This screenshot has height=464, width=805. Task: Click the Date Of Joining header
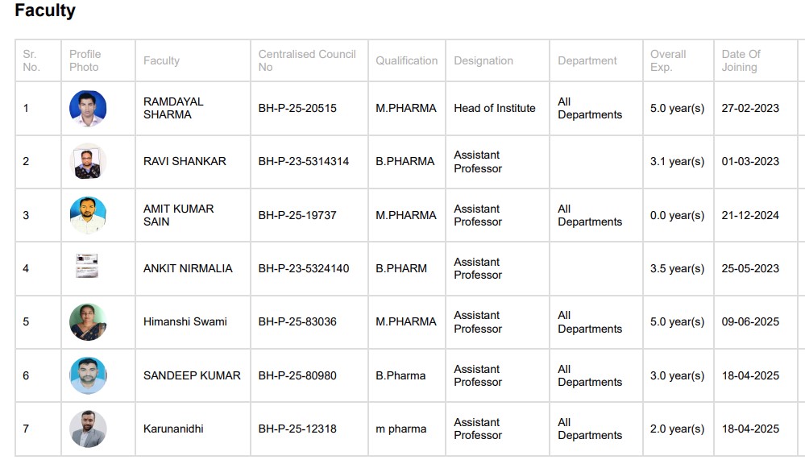pos(741,60)
